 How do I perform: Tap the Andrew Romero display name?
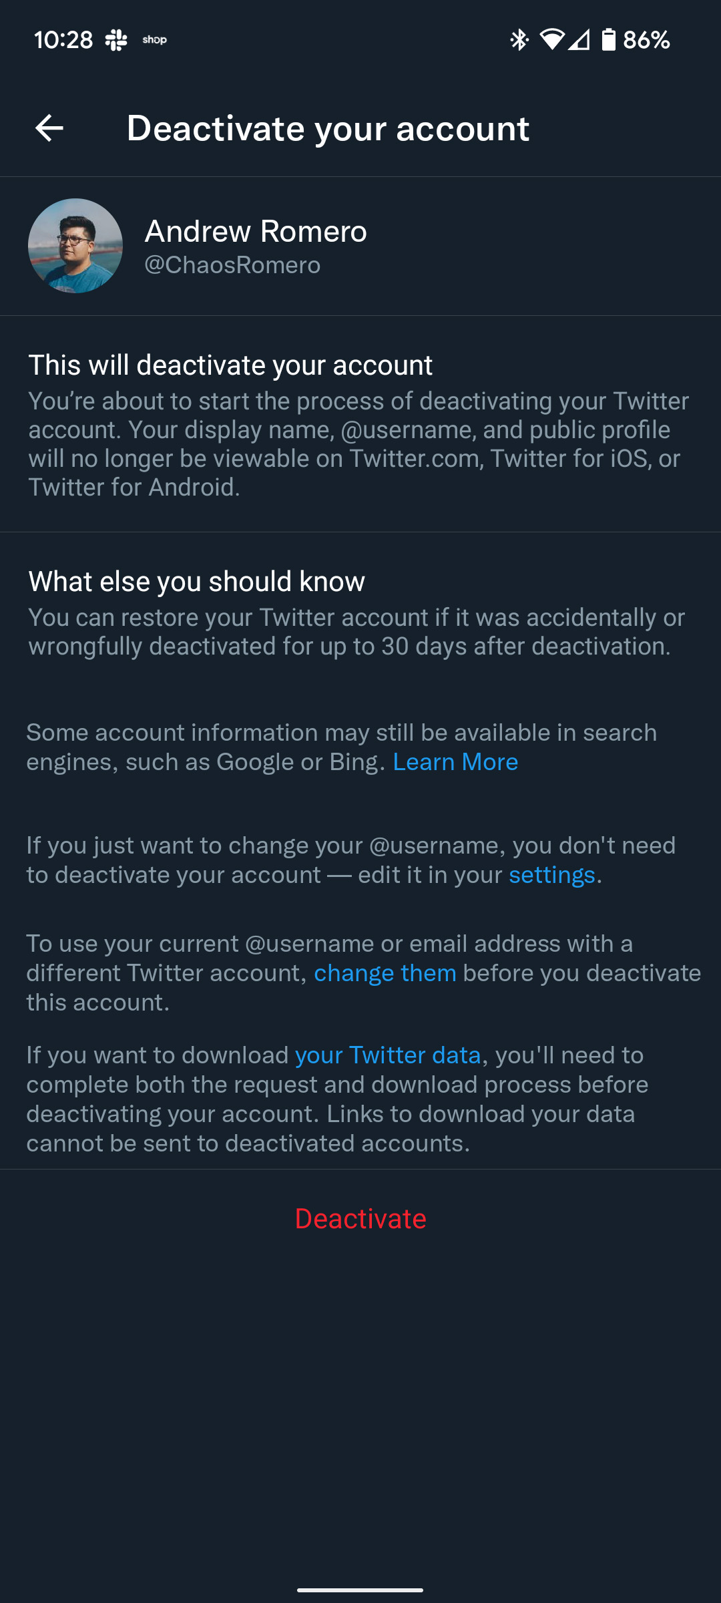[x=256, y=231]
